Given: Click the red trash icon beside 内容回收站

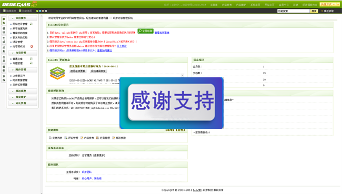Looking at the screenshot, I should tap(32, 46).
